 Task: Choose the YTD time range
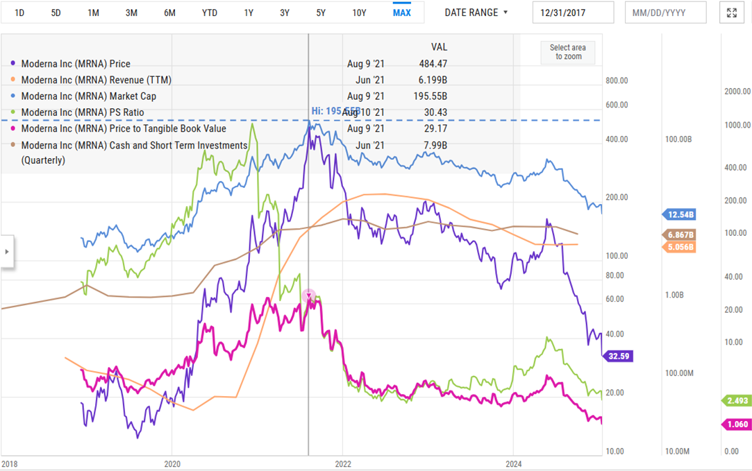click(209, 12)
